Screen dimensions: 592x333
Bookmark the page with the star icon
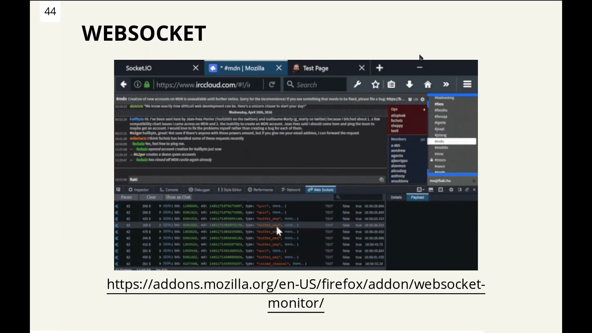click(375, 84)
